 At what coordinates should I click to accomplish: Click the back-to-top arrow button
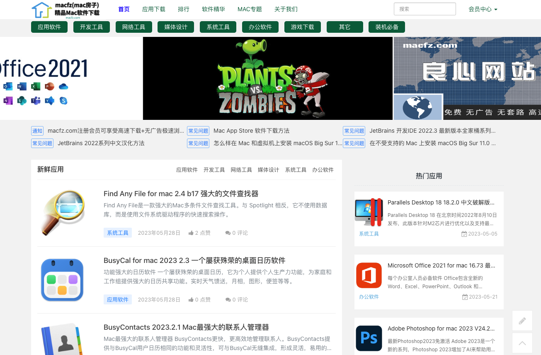[522, 343]
